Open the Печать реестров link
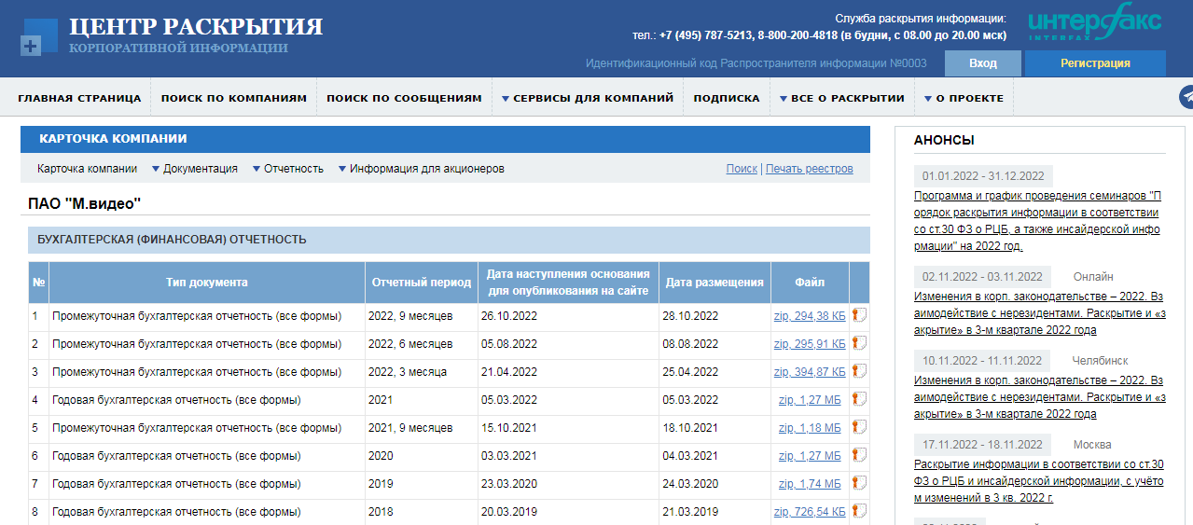 click(809, 169)
